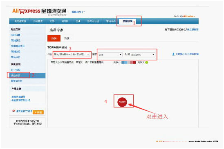Open 产品管理 in the top navigation
The image size is (224, 149).
(38, 21)
